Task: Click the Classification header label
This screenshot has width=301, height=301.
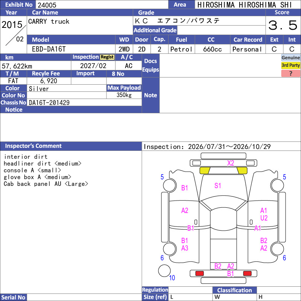Action: click(234, 290)
